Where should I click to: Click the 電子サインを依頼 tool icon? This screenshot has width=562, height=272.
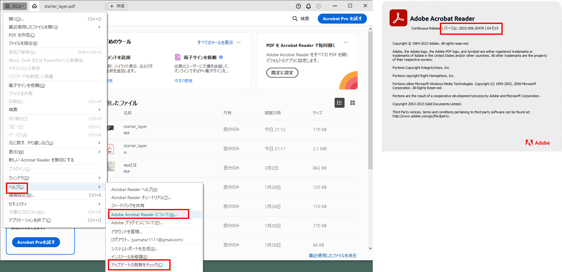(x=178, y=57)
